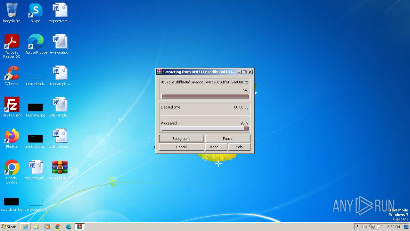Screen dimensions: 410x231
Task: Open Windows Explorer from the taskbar
Action: (x=36, y=227)
